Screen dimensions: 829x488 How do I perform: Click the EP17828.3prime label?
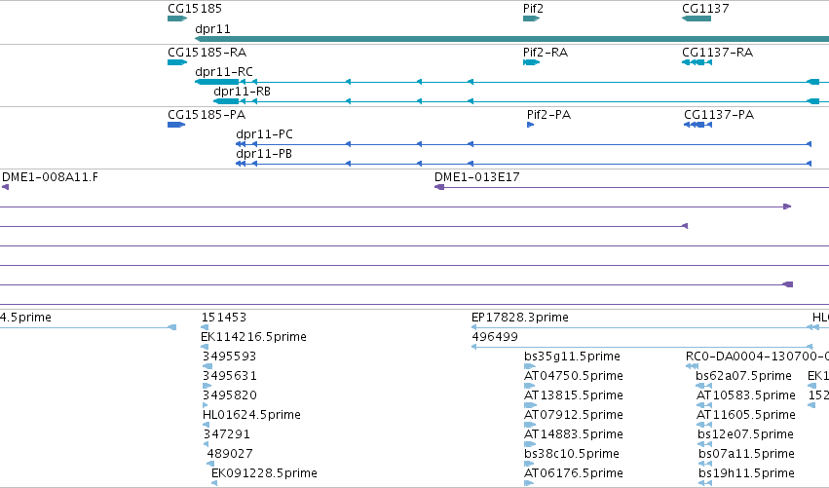click(520, 318)
